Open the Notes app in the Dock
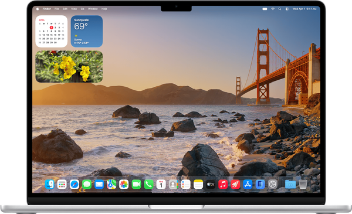The image size is (352, 214). click(x=198, y=184)
